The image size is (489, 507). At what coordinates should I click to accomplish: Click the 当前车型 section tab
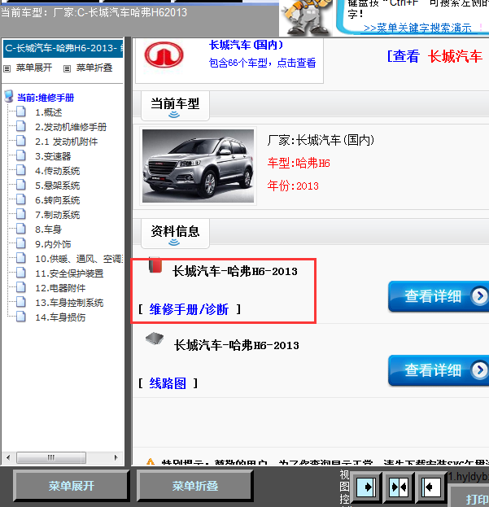click(x=175, y=106)
